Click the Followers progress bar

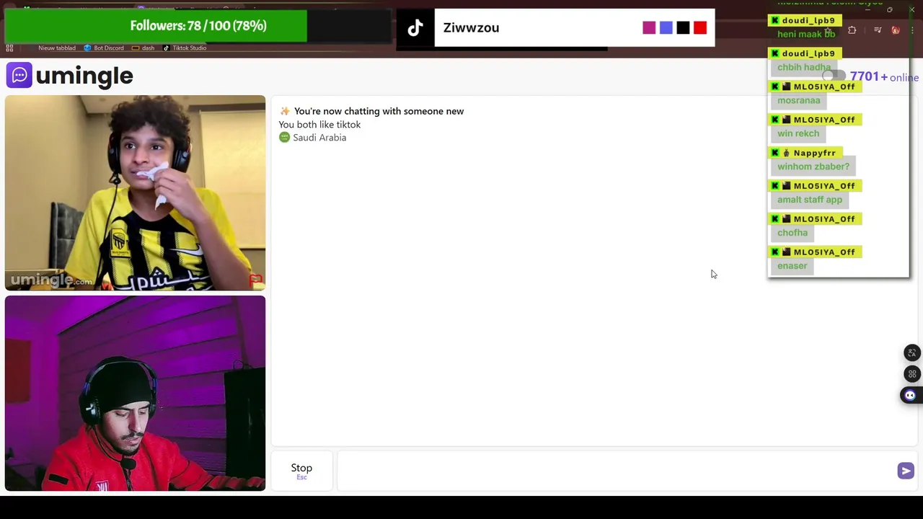(x=198, y=26)
